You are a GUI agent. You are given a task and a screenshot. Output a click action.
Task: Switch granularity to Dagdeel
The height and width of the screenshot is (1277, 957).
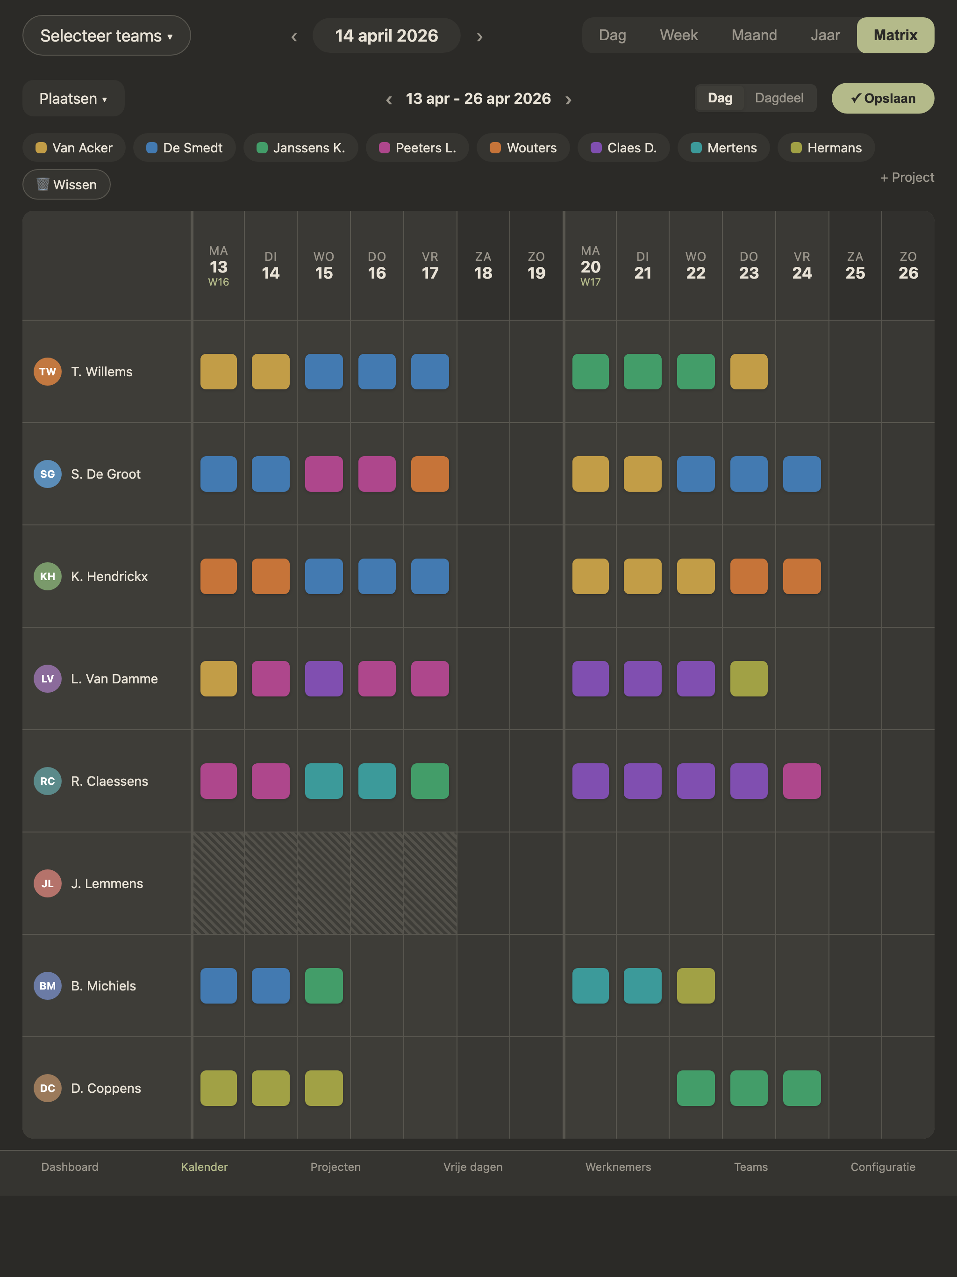[x=778, y=98]
